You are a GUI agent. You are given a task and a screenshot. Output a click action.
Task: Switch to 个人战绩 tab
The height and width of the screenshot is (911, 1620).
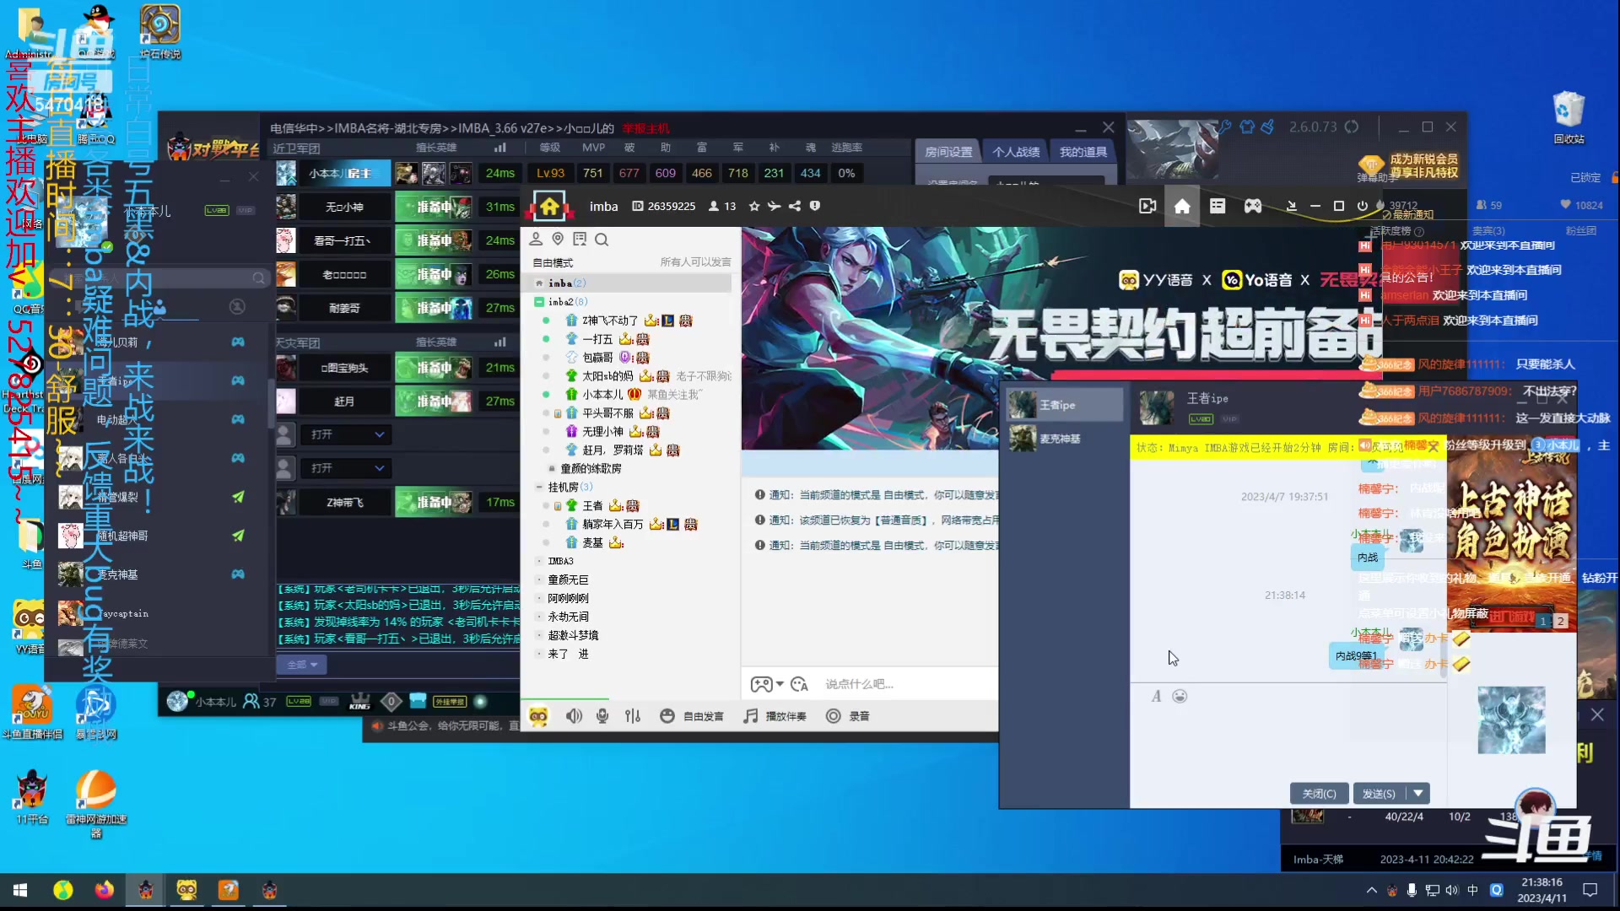1016,152
